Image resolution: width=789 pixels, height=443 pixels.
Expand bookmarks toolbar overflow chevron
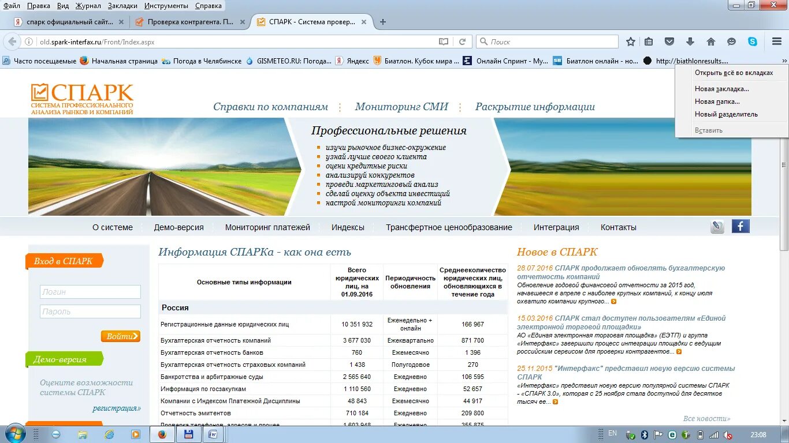784,61
